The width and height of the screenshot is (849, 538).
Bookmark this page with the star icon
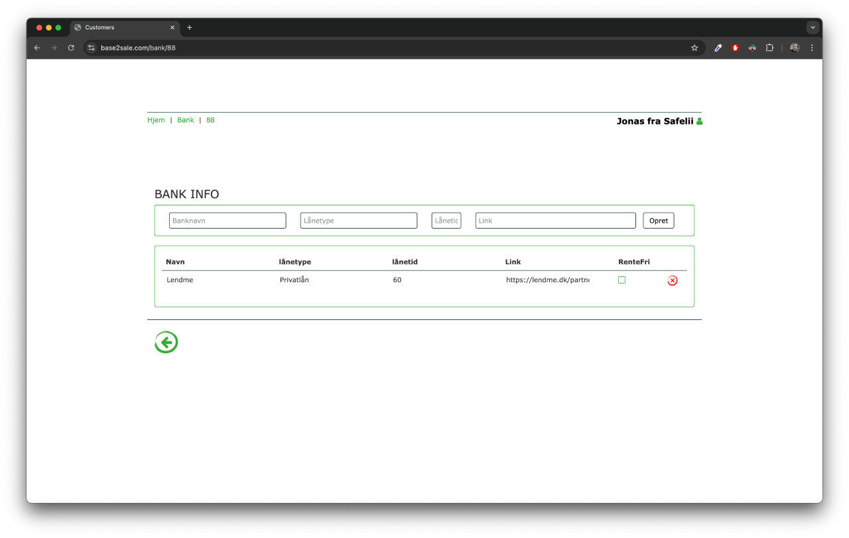pos(694,48)
